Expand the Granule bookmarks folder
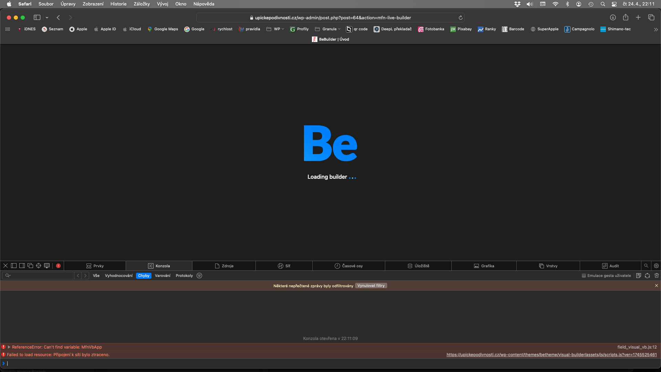Screen dimensions: 661x372 point(328,29)
